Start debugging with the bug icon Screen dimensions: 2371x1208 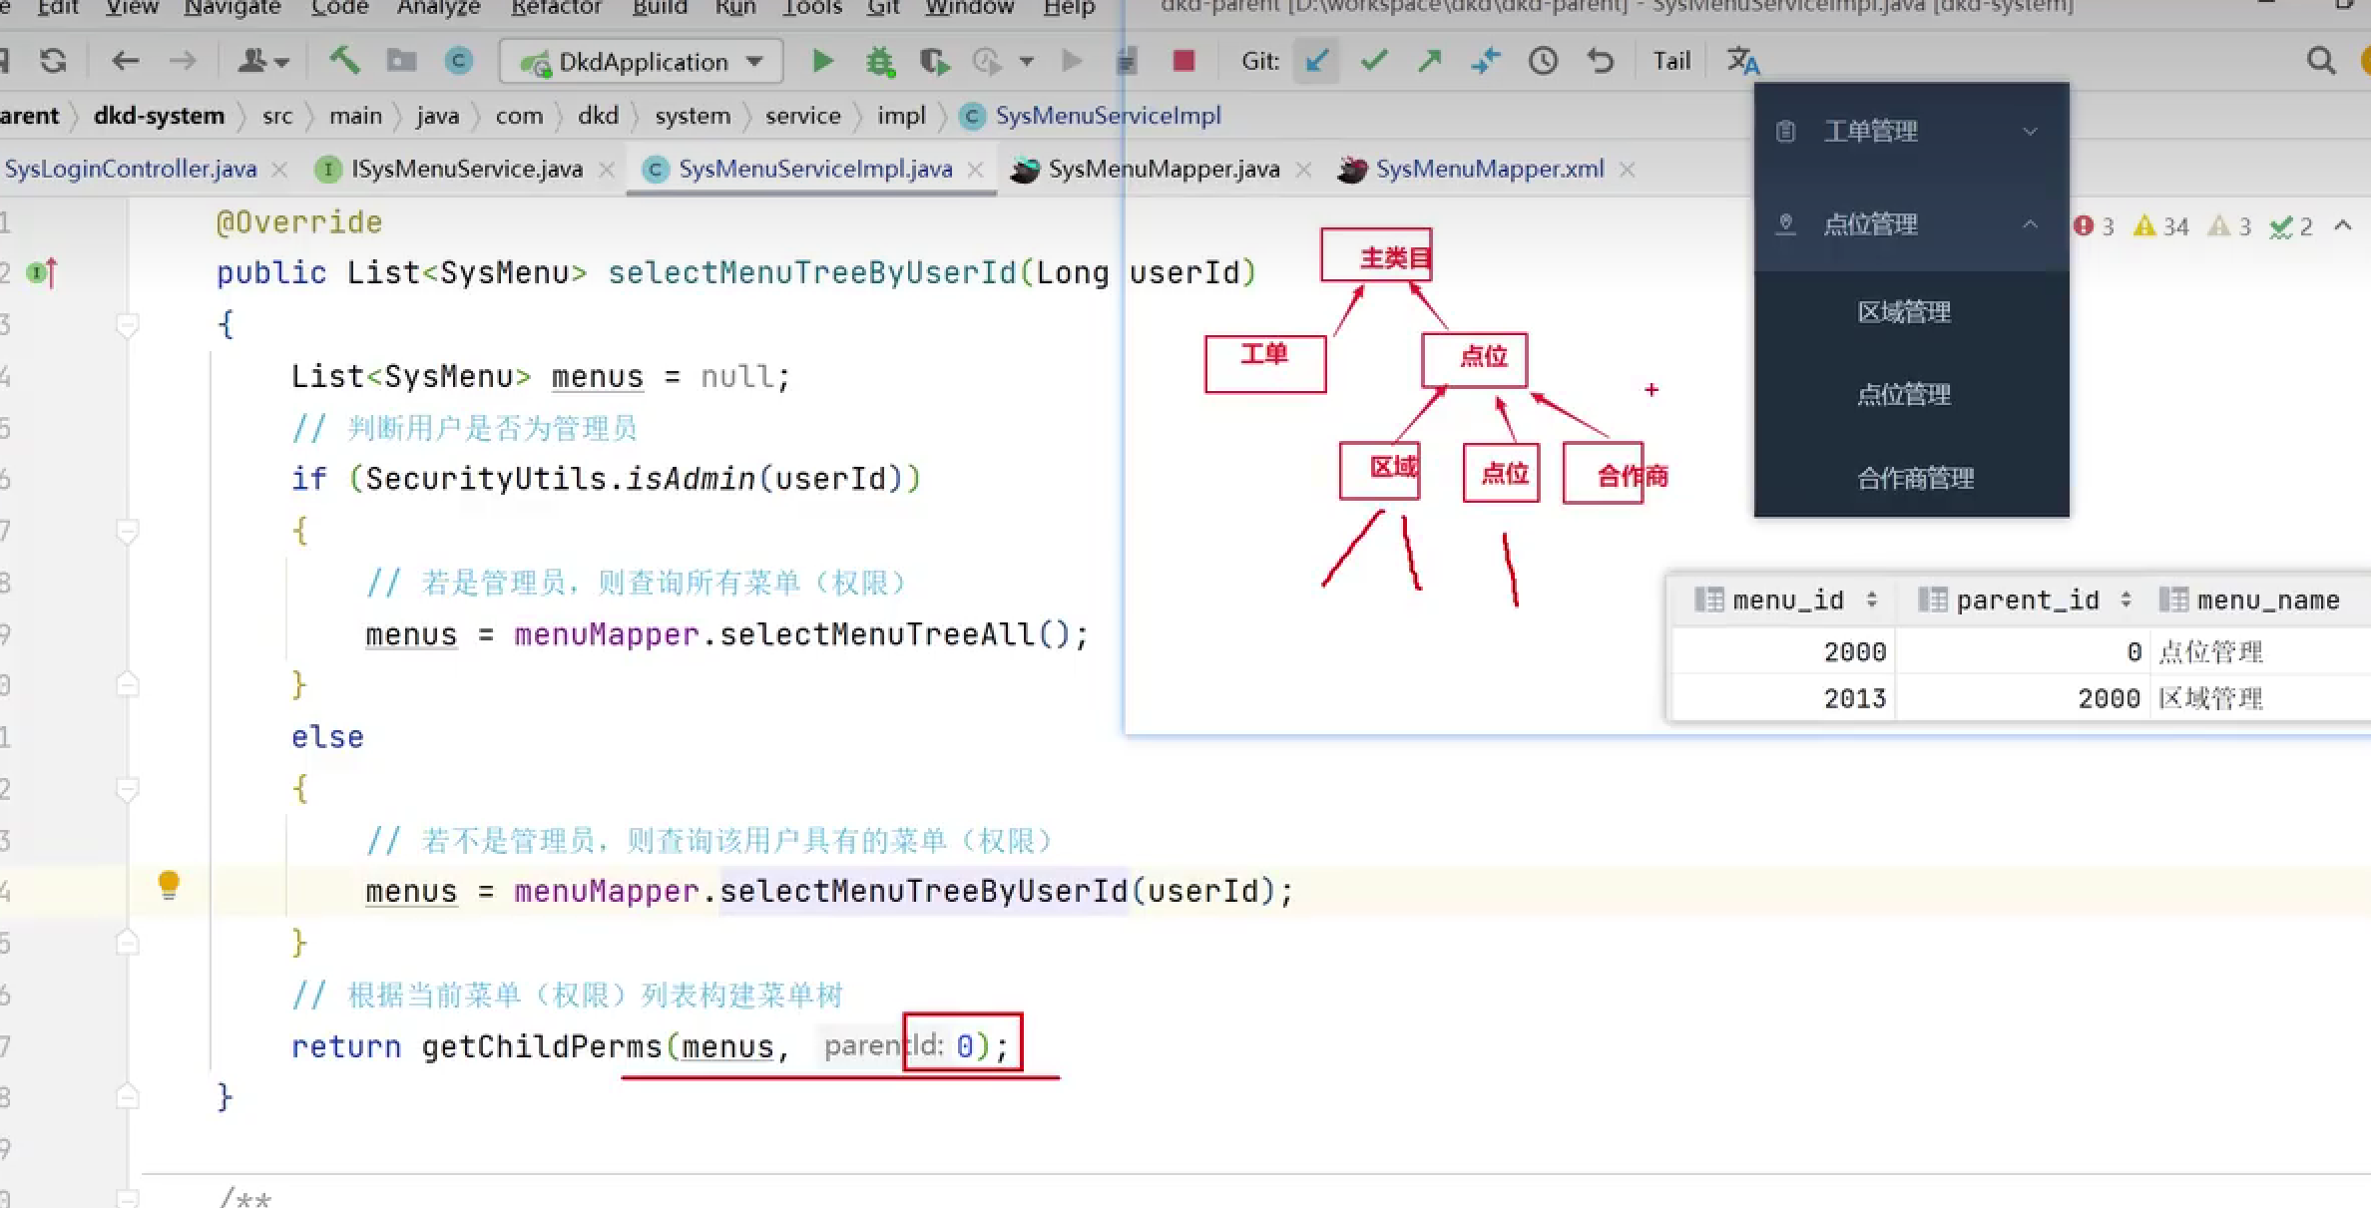pyautogui.click(x=880, y=62)
